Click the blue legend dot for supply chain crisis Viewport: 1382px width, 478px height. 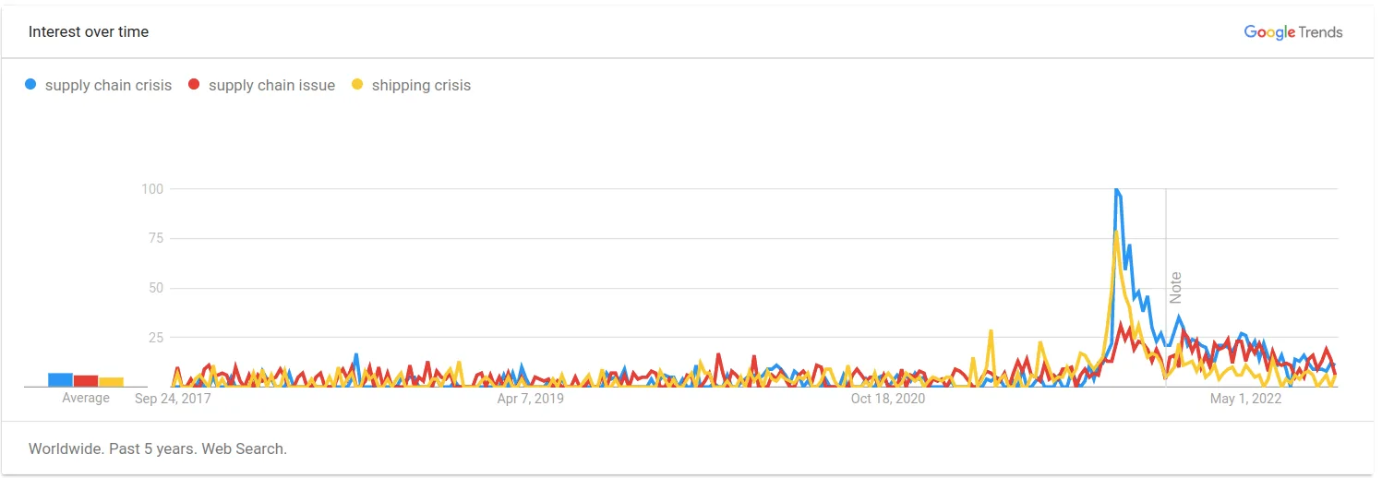(x=31, y=85)
